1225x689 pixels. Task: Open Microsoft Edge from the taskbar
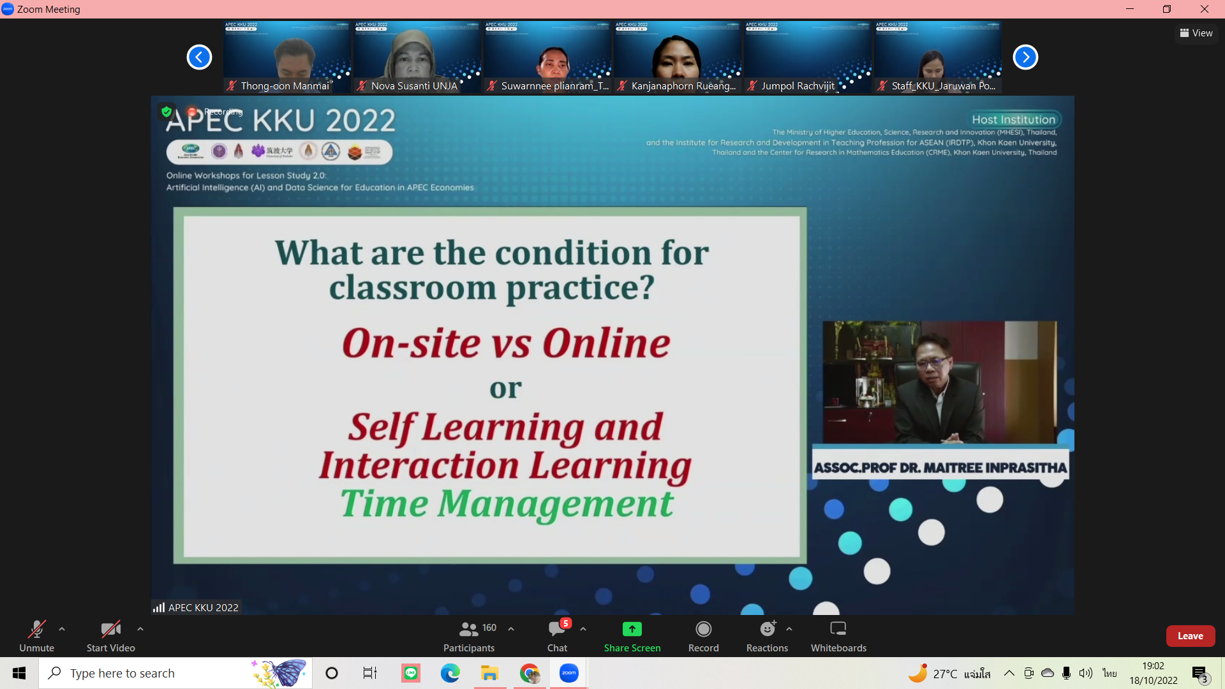[x=450, y=673]
